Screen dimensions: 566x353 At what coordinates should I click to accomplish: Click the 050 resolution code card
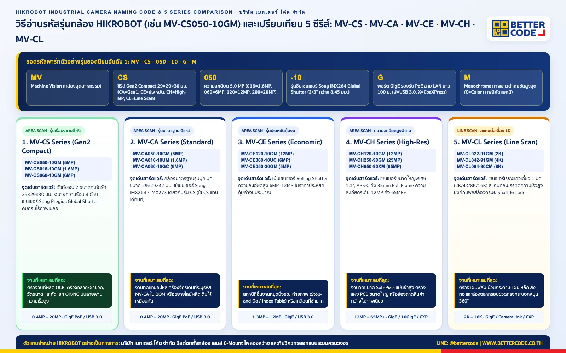241,88
